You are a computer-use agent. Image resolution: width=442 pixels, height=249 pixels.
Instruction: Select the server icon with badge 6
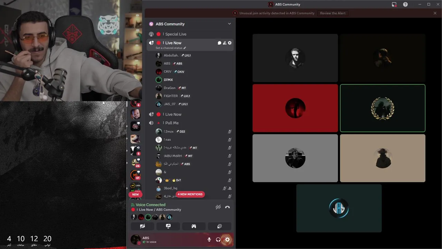point(135,103)
